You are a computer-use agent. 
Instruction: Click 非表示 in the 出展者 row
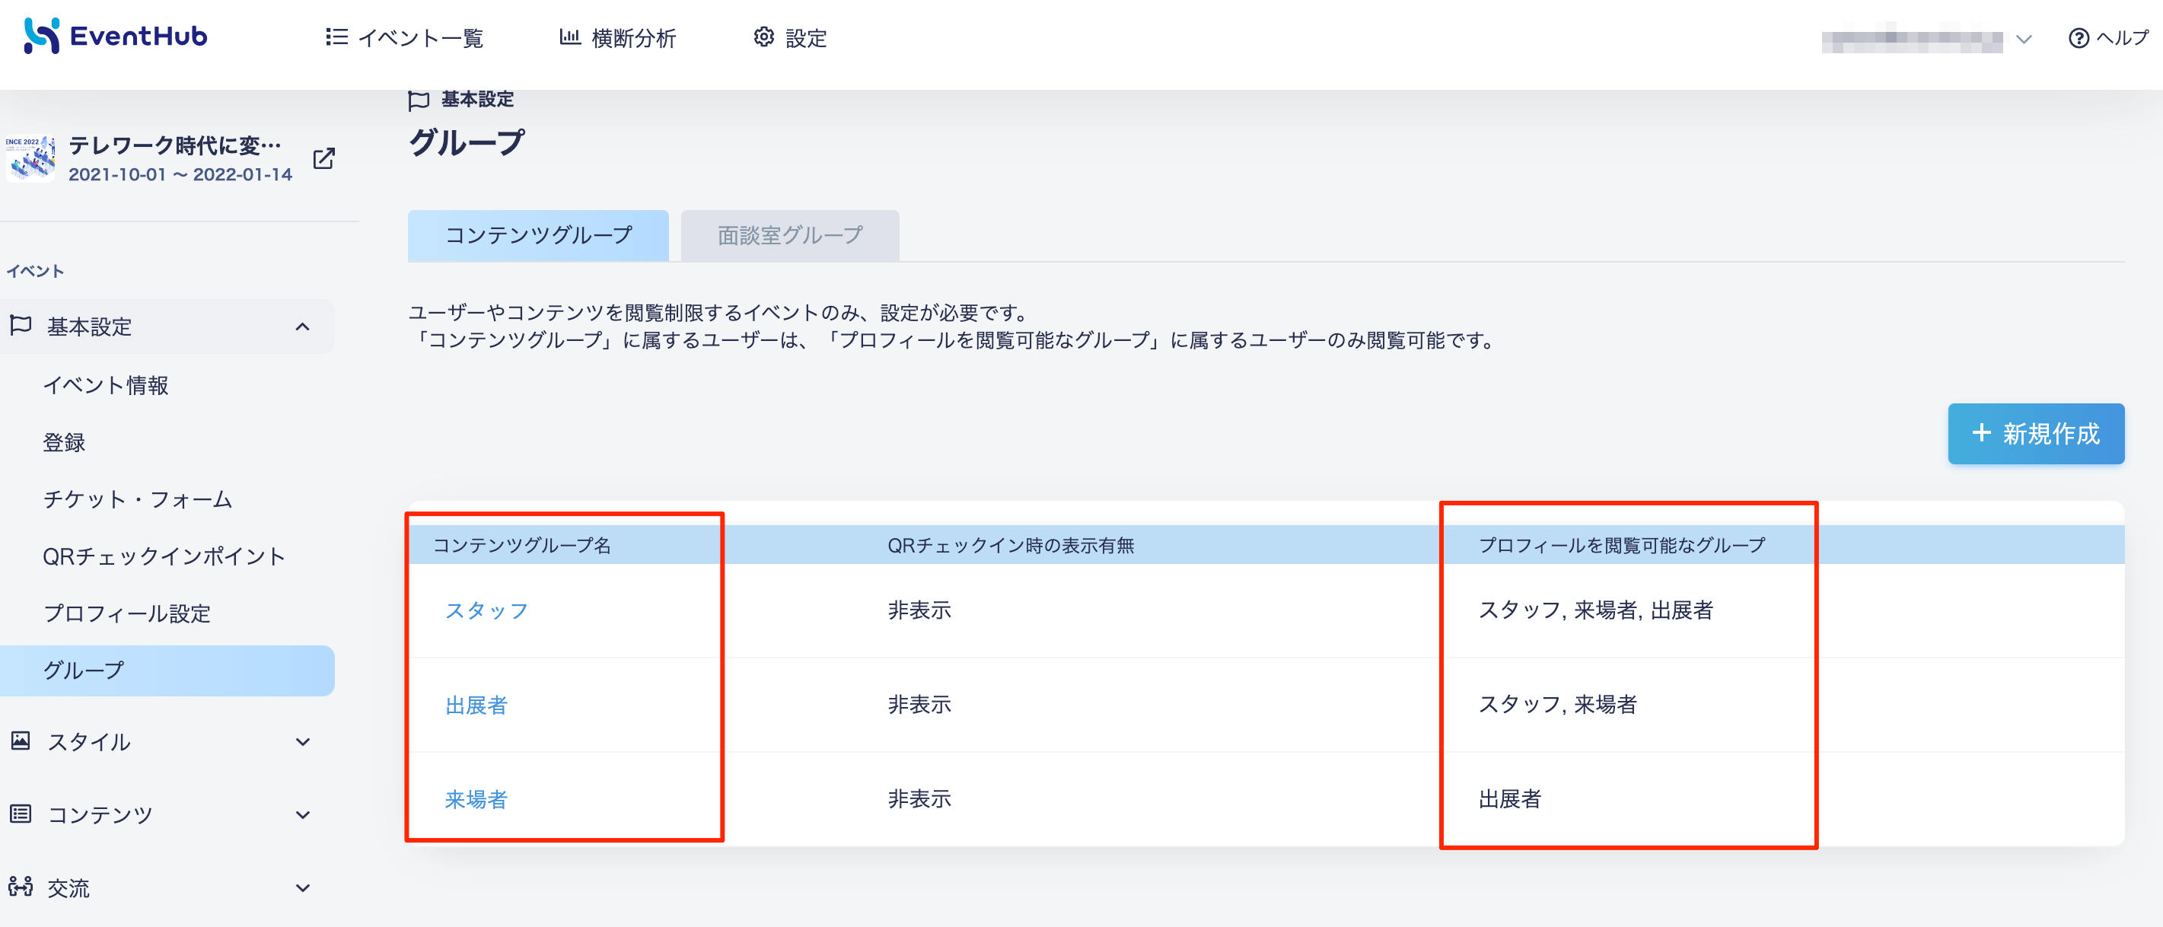(919, 705)
